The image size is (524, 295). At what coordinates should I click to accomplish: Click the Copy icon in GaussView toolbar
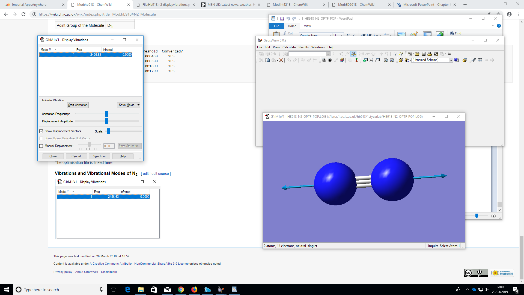267,60
